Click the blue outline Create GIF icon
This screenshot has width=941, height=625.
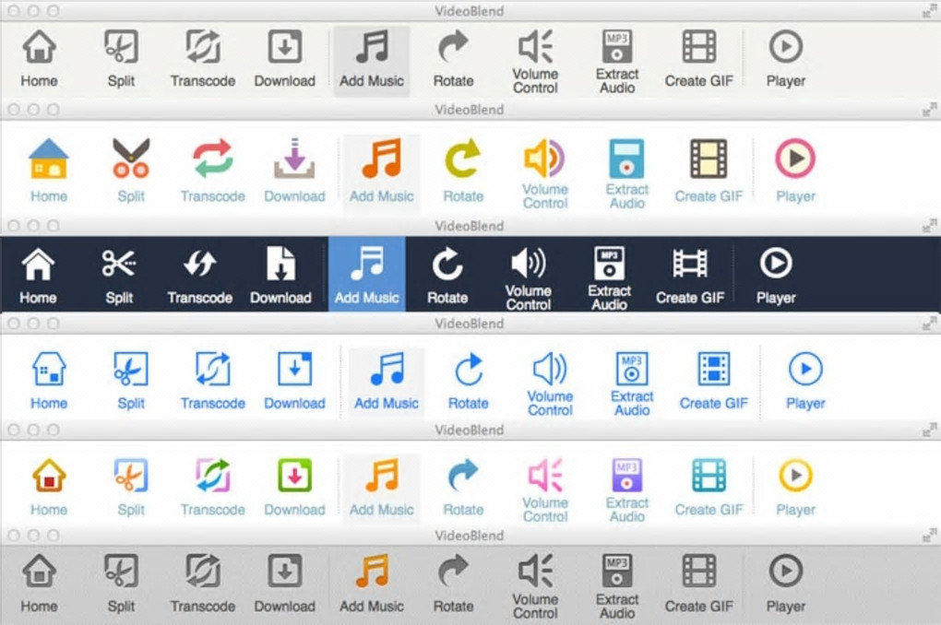click(713, 369)
